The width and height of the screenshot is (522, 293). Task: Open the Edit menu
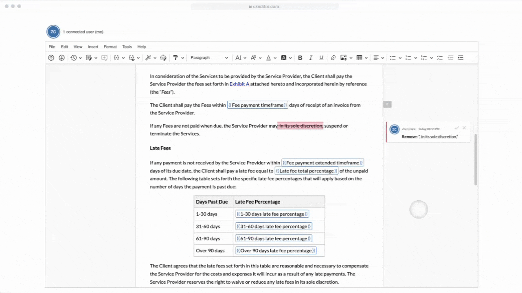click(64, 47)
